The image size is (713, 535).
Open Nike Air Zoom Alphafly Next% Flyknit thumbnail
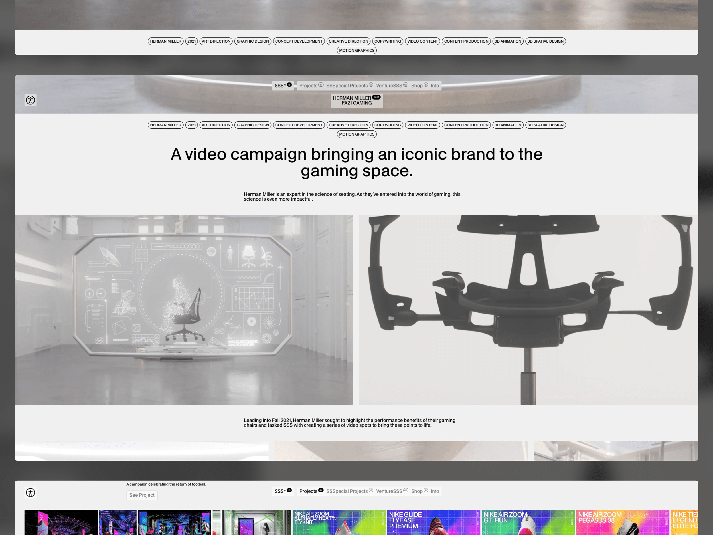click(339, 522)
